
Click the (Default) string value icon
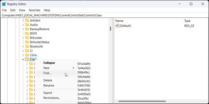117,26
